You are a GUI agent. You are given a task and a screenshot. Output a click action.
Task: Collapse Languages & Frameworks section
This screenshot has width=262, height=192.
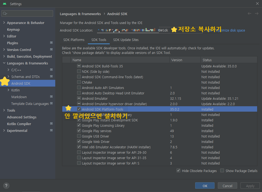tap(4, 63)
